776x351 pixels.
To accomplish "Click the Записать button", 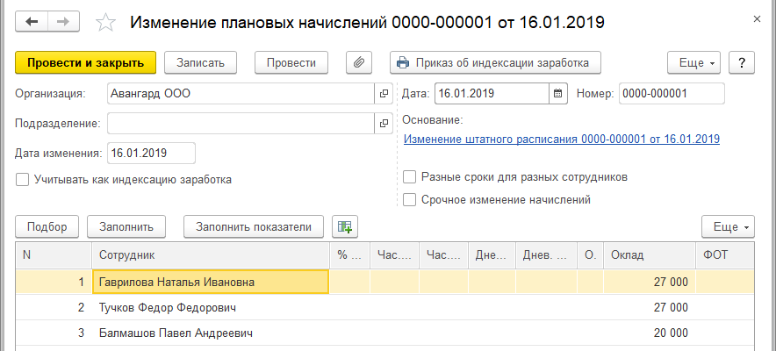I will 201,62.
